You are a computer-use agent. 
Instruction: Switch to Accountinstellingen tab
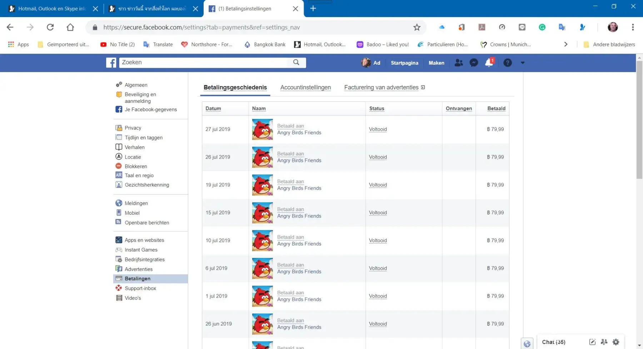[x=305, y=88]
